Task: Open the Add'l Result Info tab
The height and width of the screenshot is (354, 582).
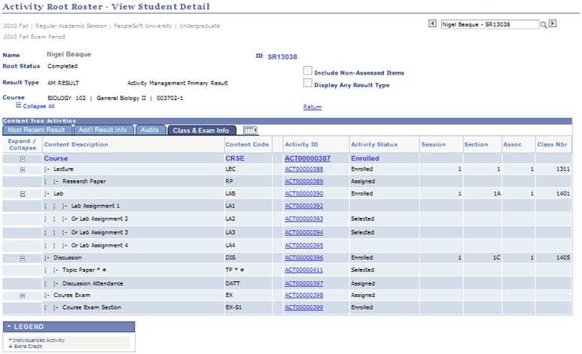Action: (x=103, y=130)
